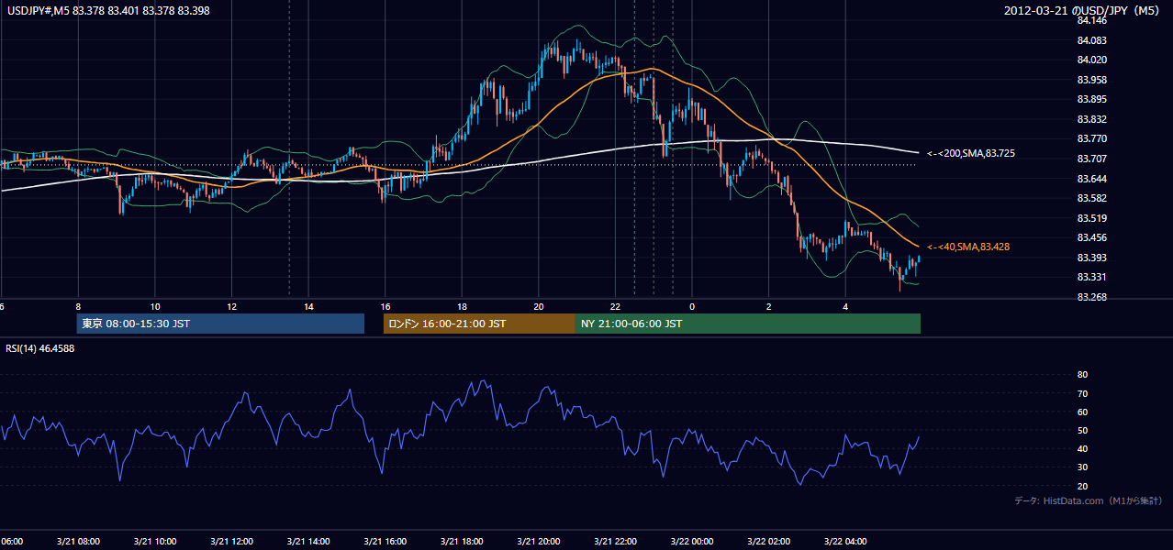Image resolution: width=1173 pixels, height=550 pixels.
Task: Click the RSI(14) 46.4588 indicator label
Action: pos(40,348)
